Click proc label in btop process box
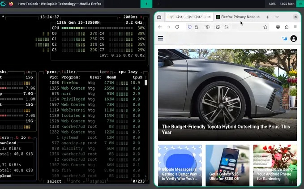The height and width of the screenshot is (189, 304). click(x=51, y=72)
